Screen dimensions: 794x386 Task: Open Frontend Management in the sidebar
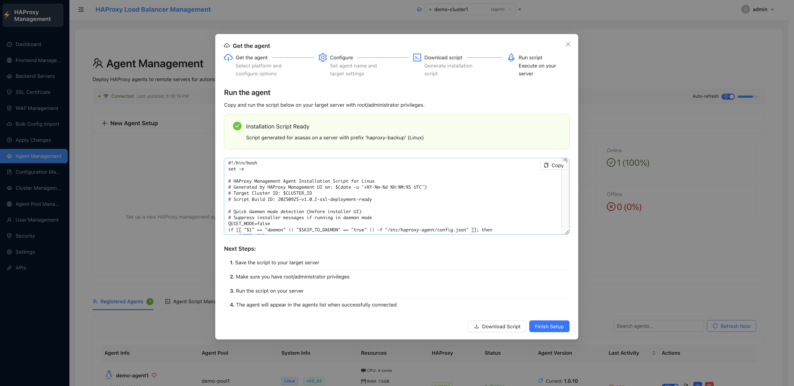pyautogui.click(x=34, y=60)
